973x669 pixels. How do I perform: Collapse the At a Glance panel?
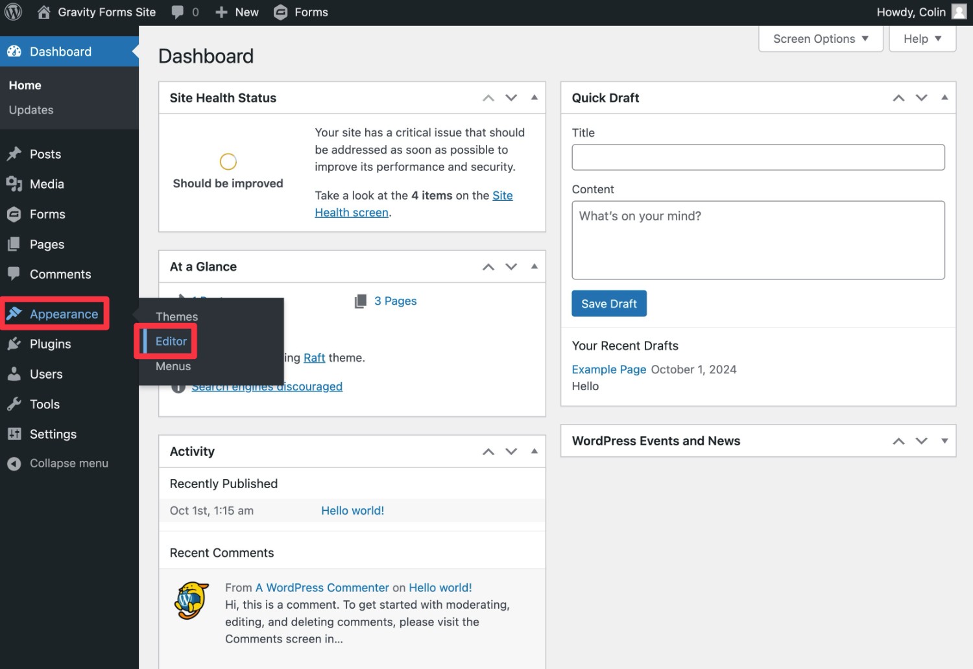535,266
